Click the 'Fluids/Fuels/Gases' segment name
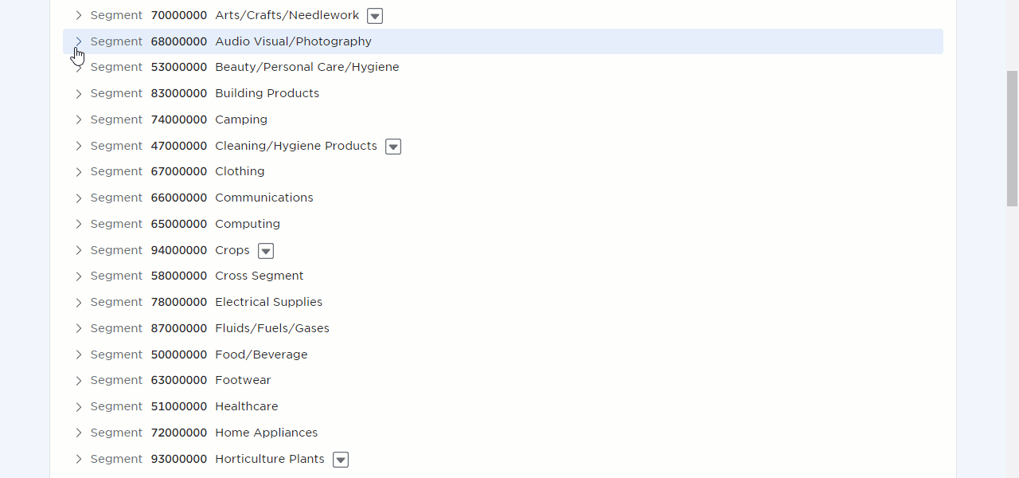This screenshot has width=1019, height=478. coord(272,328)
